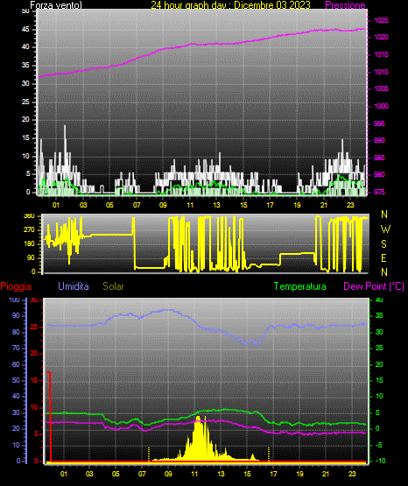Select pressure axis value 980

379,174
